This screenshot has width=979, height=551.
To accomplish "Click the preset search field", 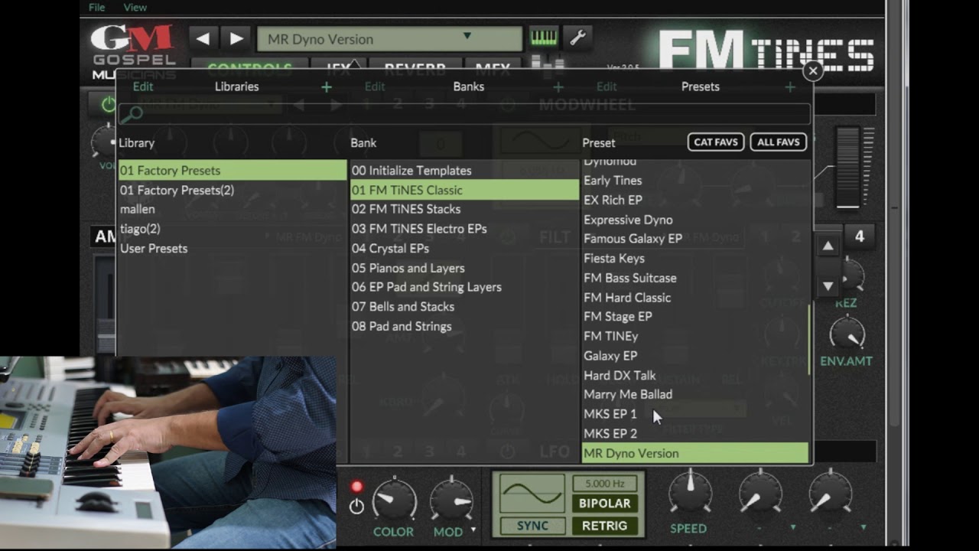I will [x=463, y=114].
